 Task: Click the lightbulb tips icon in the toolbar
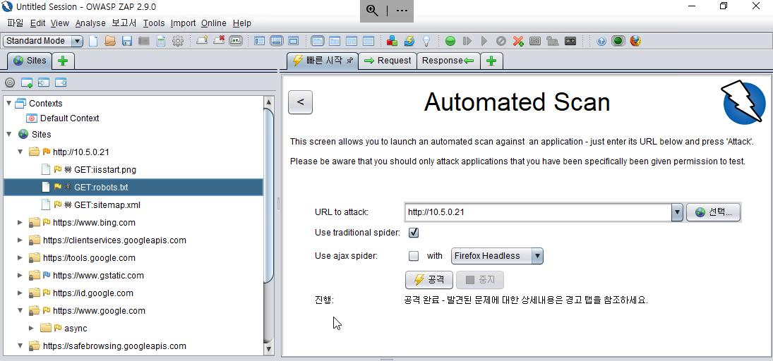[x=426, y=42]
